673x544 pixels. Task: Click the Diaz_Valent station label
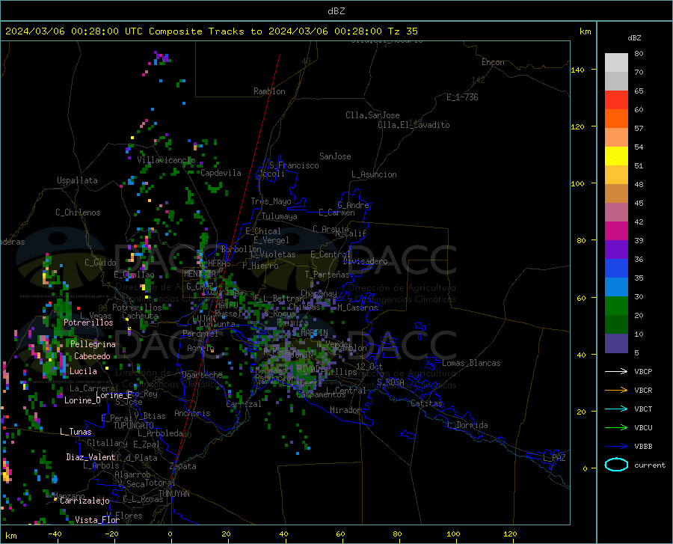90,457
